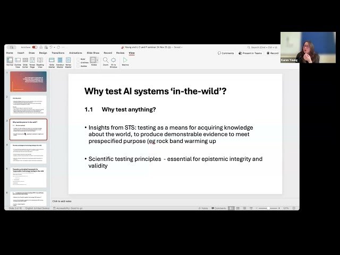Open the Undo history dropdown arrow
The width and height of the screenshot is (340, 255).
pyautogui.click(x=54, y=47)
